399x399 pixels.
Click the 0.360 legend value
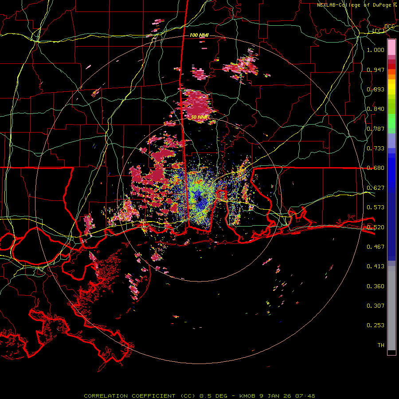(x=376, y=286)
